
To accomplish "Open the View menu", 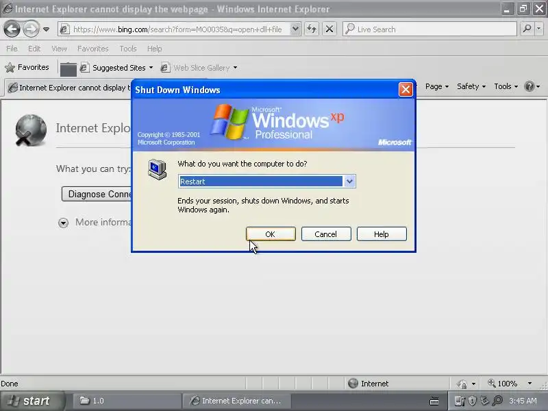I will click(59, 49).
